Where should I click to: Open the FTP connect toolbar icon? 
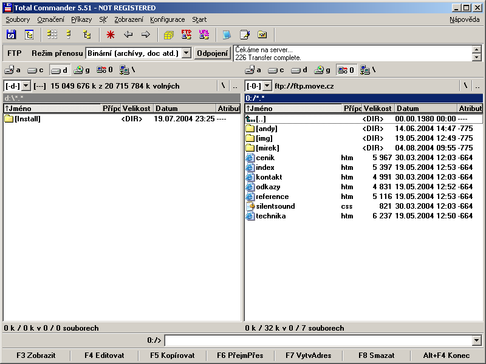[x=187, y=35]
